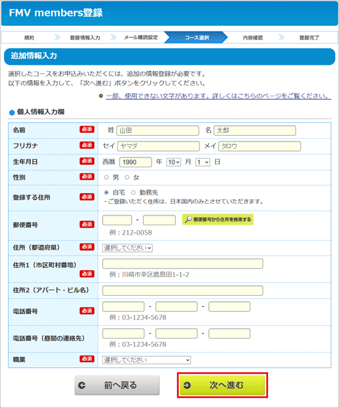339x408 pixels.
Task: Open the birth month dropdown
Action: 174,162
